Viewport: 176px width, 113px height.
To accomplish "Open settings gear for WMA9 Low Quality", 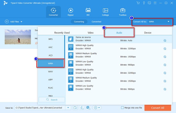I will [165, 65].
